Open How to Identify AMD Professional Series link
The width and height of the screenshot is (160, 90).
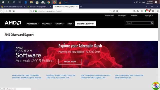click(129, 76)
